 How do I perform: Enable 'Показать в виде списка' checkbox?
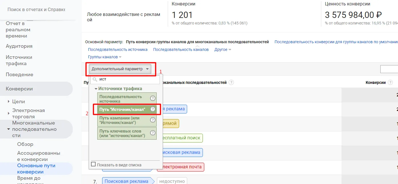pos(93,164)
